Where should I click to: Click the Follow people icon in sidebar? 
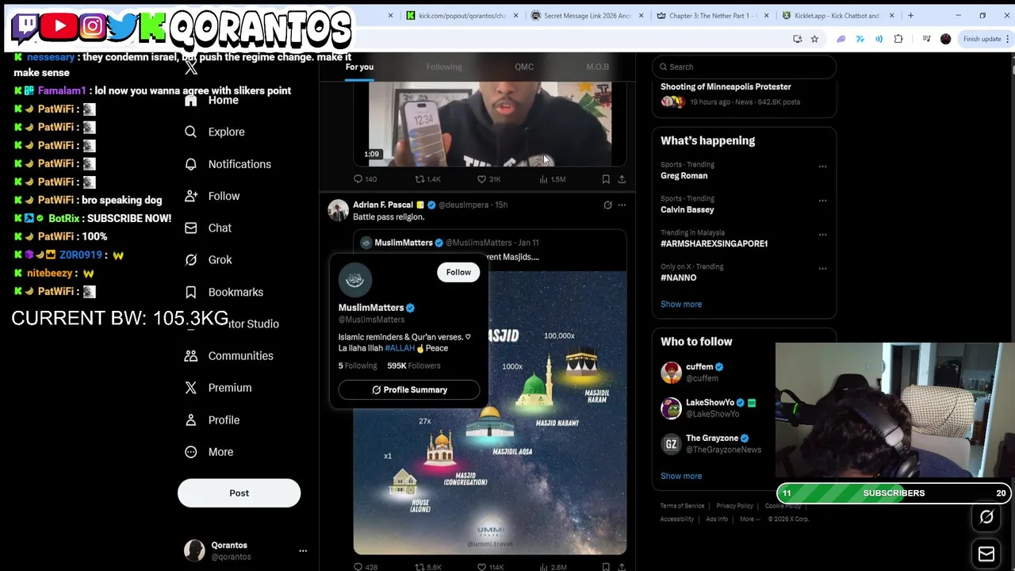pos(190,196)
